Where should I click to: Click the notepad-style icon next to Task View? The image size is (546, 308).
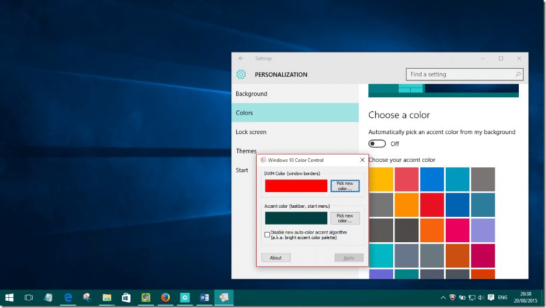pyautogui.click(x=48, y=298)
